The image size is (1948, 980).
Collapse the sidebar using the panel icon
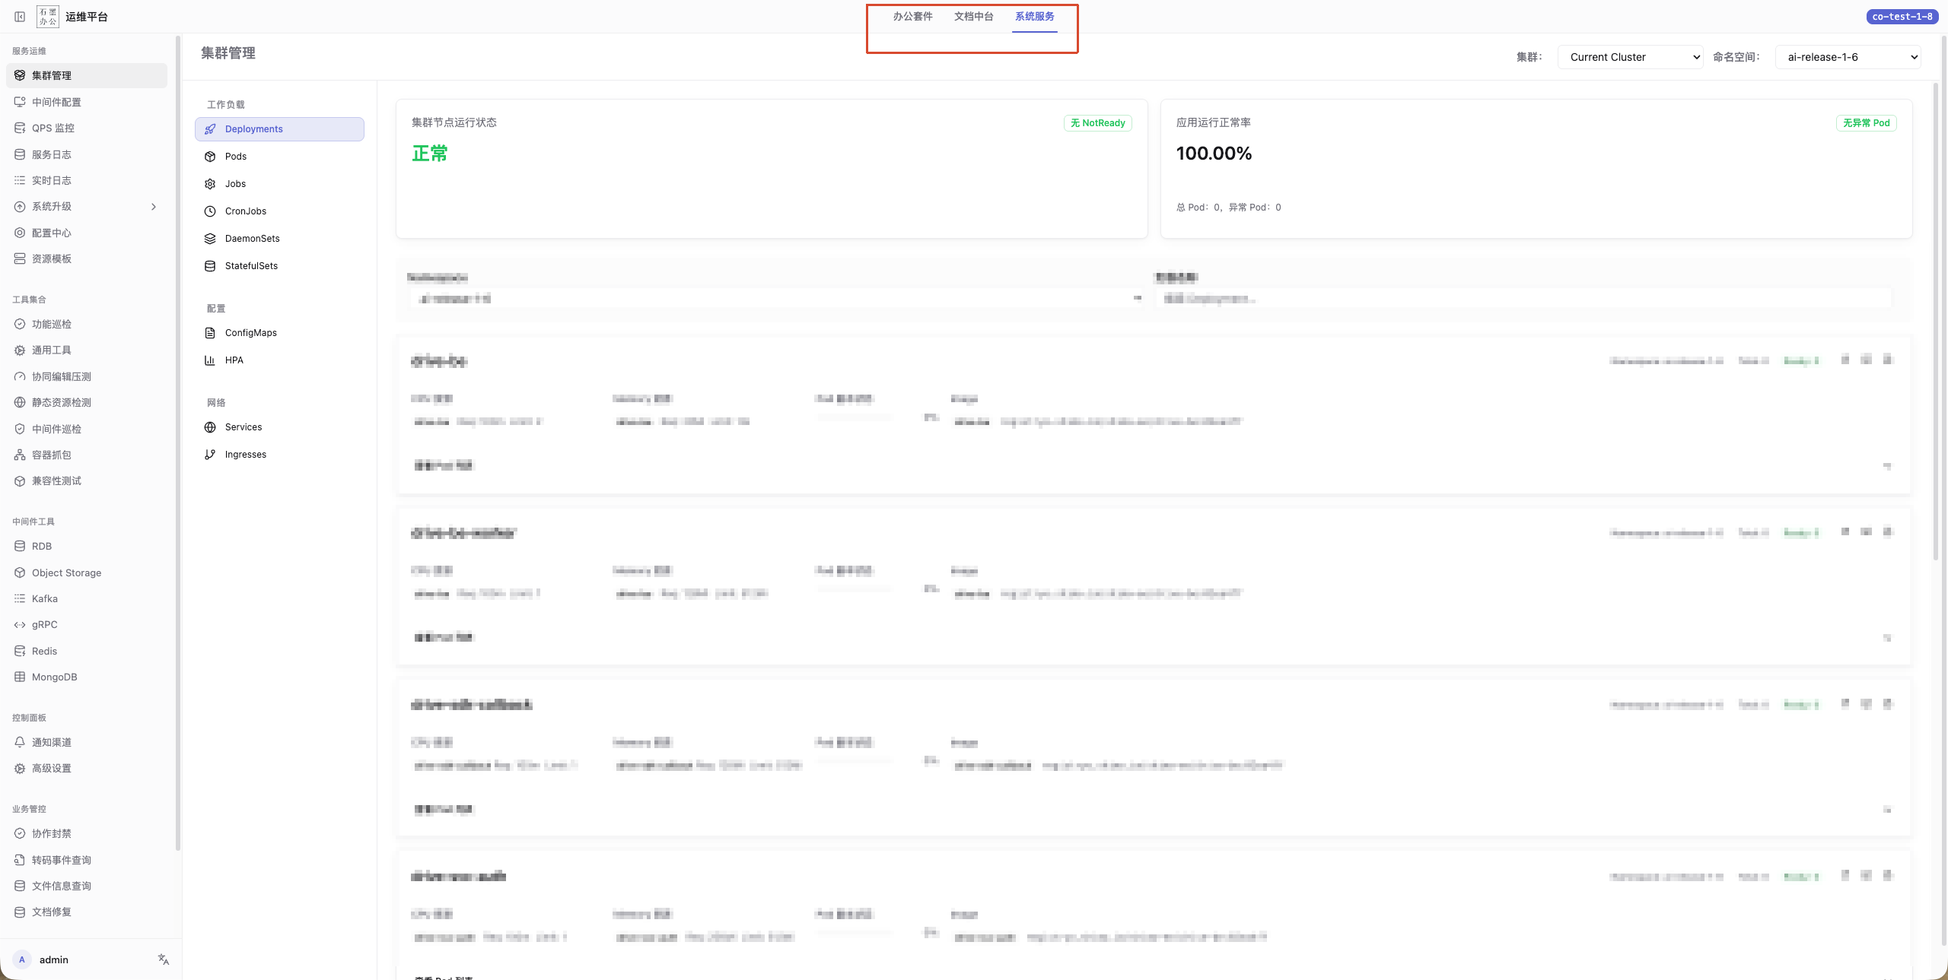pos(20,17)
